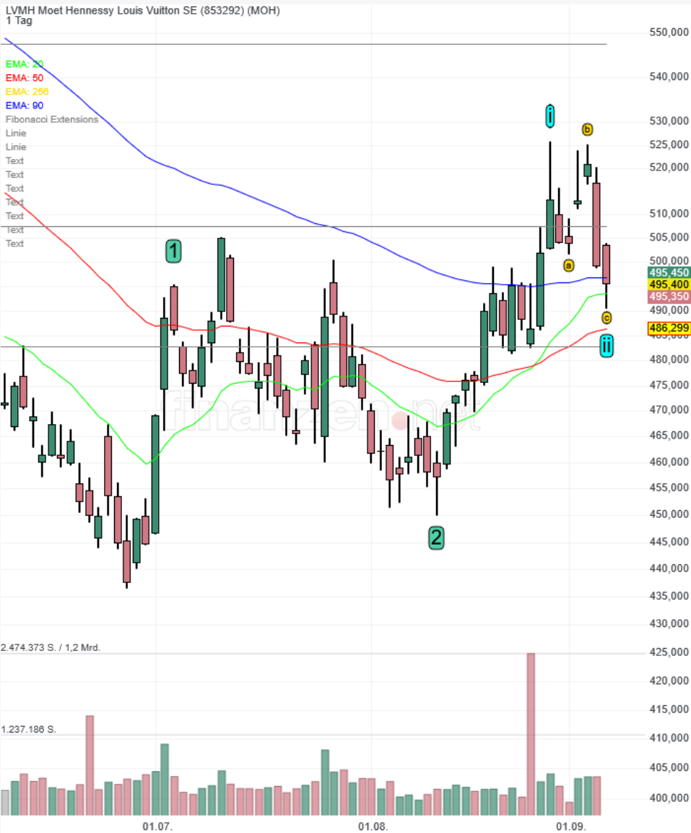Click the LVMH Moet Hennessy chart title
Image resolution: width=691 pixels, height=833 pixels.
[x=142, y=10]
